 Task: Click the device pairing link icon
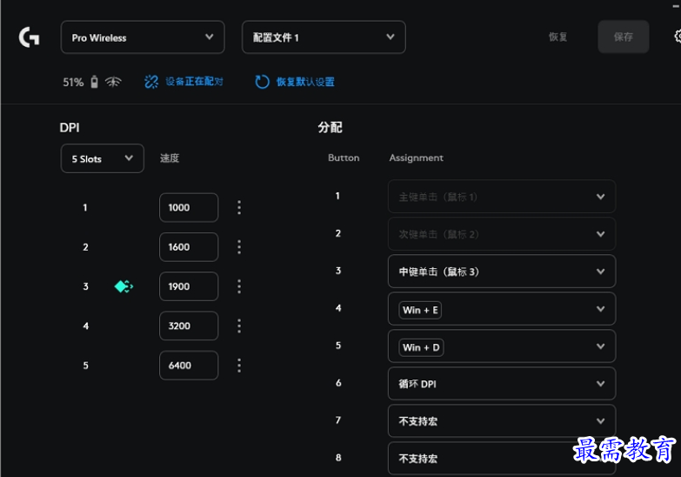pyautogui.click(x=151, y=82)
